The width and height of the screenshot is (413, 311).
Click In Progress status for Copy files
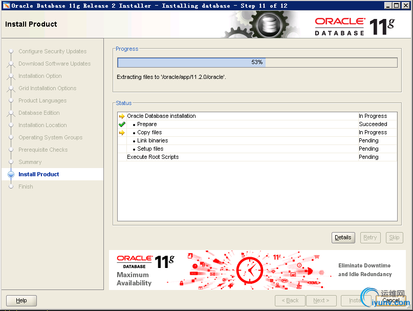[x=373, y=132]
